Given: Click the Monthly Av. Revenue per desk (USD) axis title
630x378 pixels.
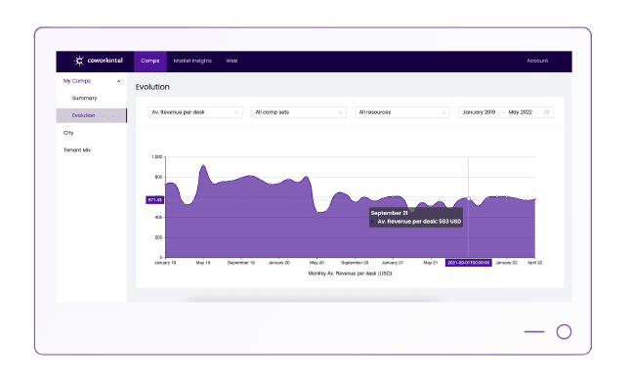Looking at the screenshot, I should pos(350,273).
